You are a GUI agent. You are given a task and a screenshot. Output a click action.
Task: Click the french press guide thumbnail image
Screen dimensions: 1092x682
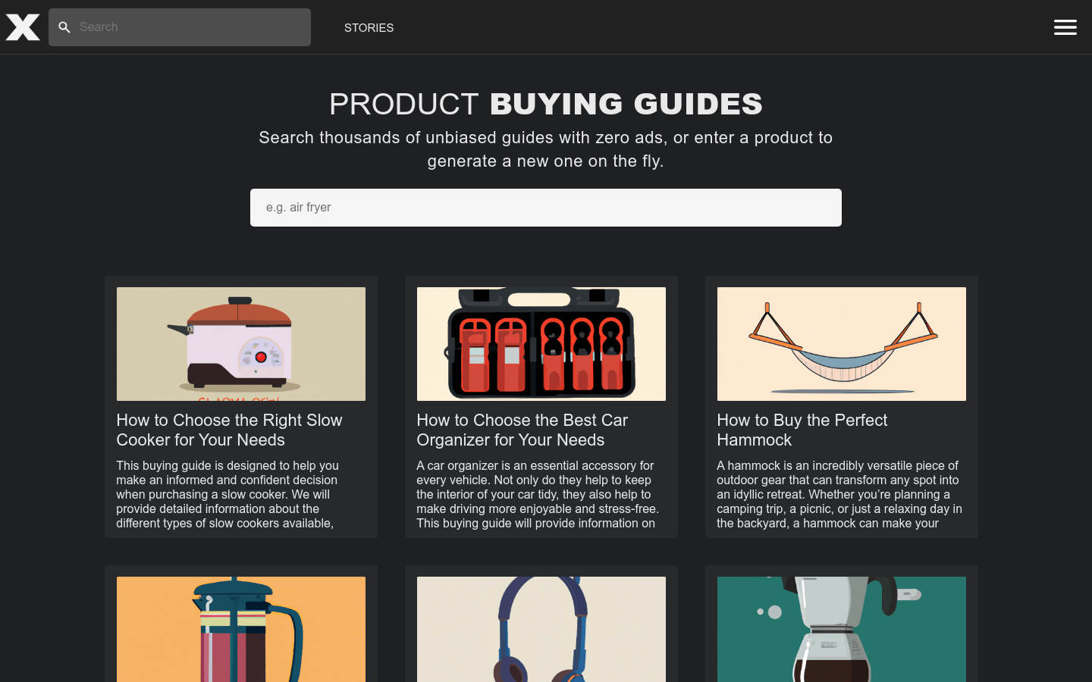point(240,629)
